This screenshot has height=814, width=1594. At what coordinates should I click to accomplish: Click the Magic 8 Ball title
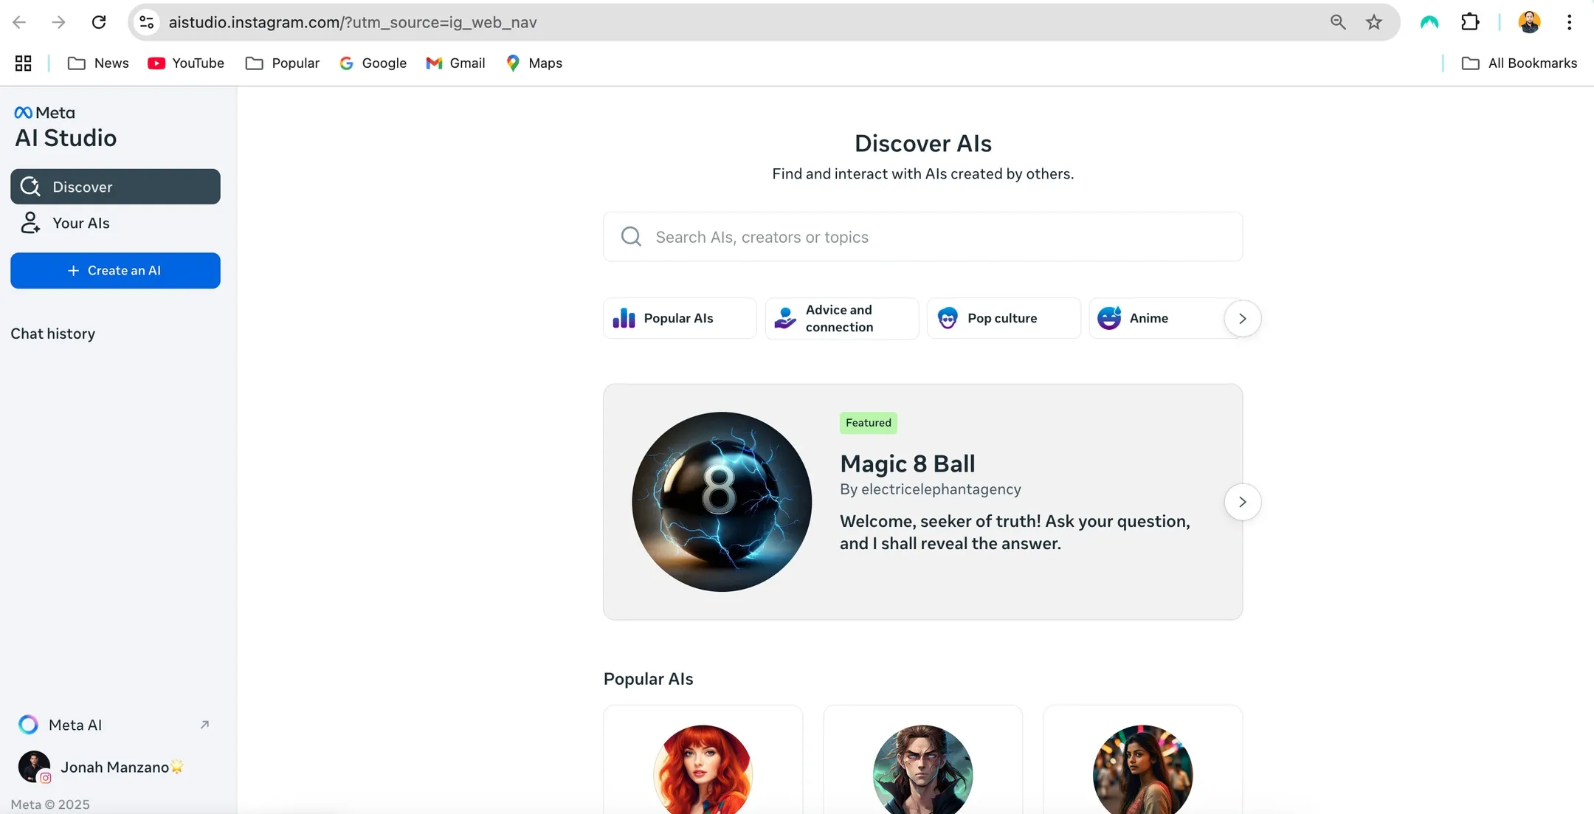tap(908, 463)
